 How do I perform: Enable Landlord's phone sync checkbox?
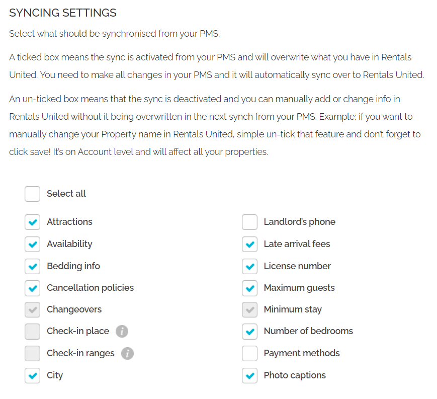249,222
